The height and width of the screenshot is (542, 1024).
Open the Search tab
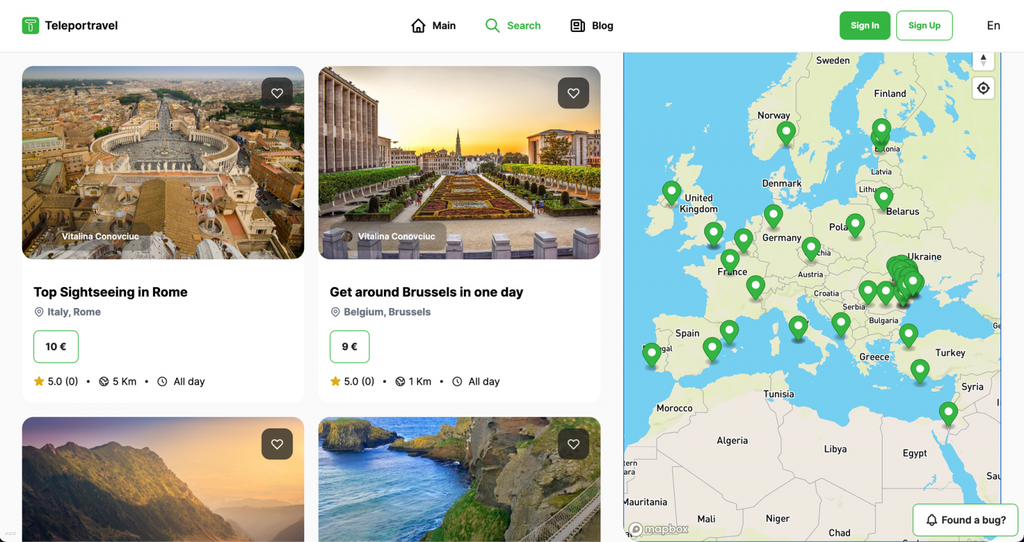[x=513, y=26]
